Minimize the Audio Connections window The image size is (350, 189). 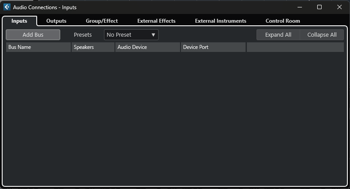click(x=300, y=7)
